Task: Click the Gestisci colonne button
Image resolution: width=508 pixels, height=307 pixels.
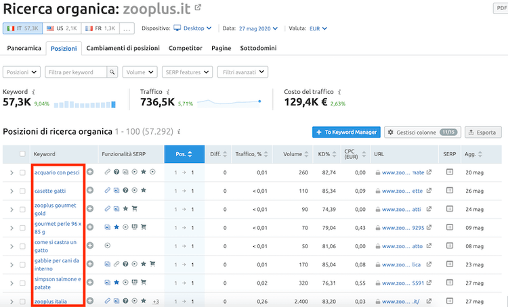Action: point(423,132)
